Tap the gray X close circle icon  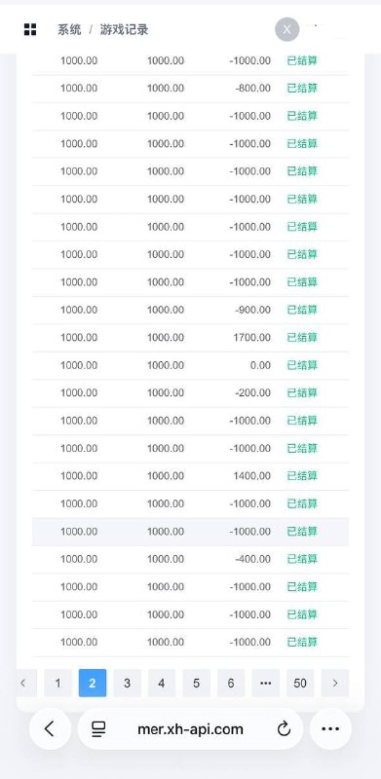pyautogui.click(x=287, y=29)
